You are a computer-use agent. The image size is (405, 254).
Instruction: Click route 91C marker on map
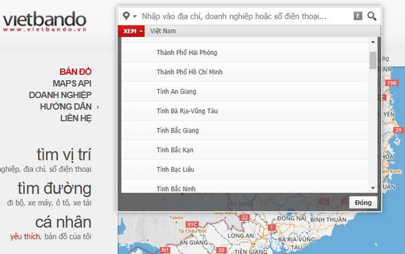click(192, 224)
